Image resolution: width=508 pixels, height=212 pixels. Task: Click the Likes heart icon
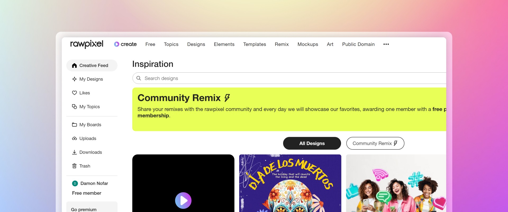pyautogui.click(x=74, y=93)
